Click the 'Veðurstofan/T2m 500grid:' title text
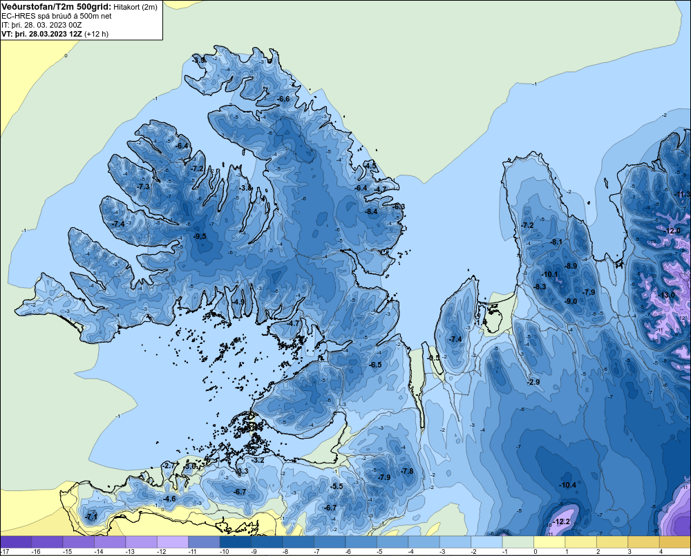691x556 pixels. pyautogui.click(x=56, y=7)
